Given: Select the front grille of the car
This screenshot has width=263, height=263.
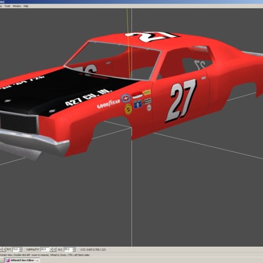Looking at the screenshot, I should 18,123.
